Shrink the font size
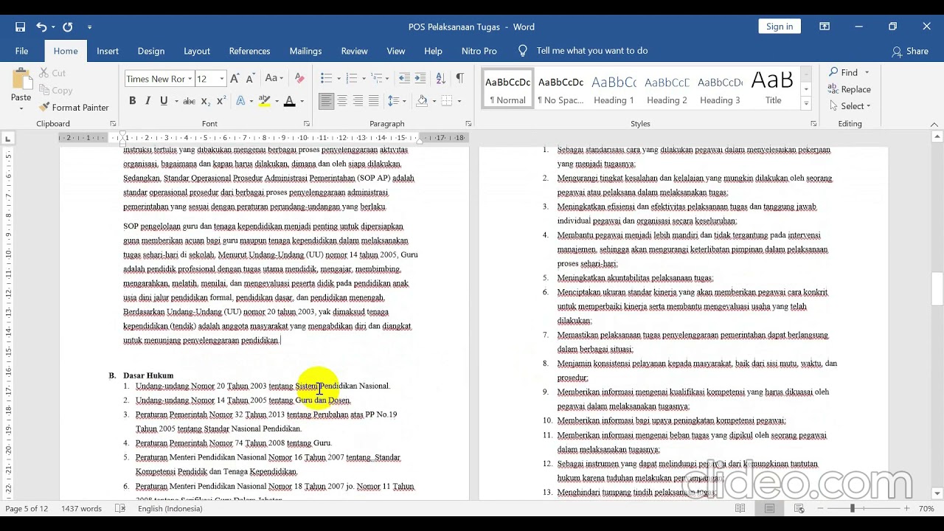The image size is (944, 531). [251, 78]
